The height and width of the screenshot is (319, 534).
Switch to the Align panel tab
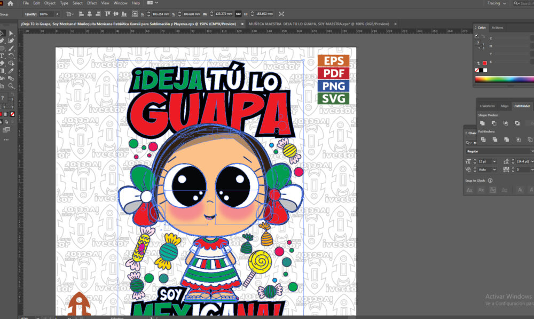[x=505, y=106]
